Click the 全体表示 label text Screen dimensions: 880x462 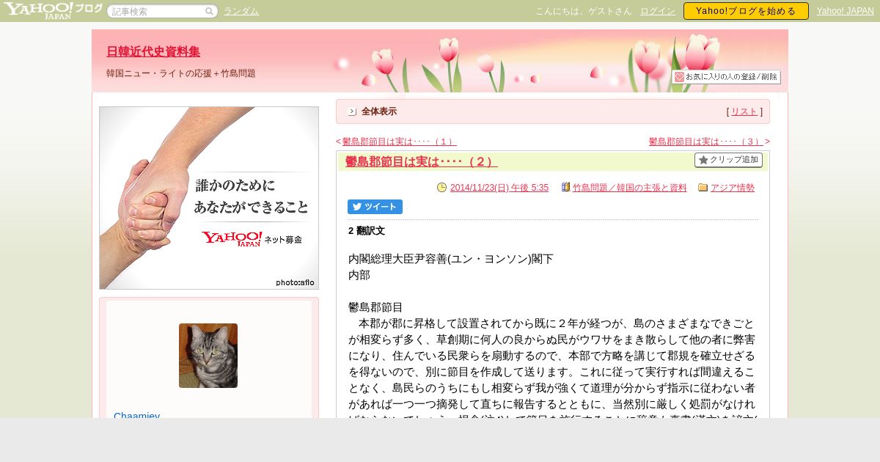tap(379, 111)
